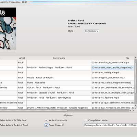Sort tracks by Artist column header

[22, 58]
